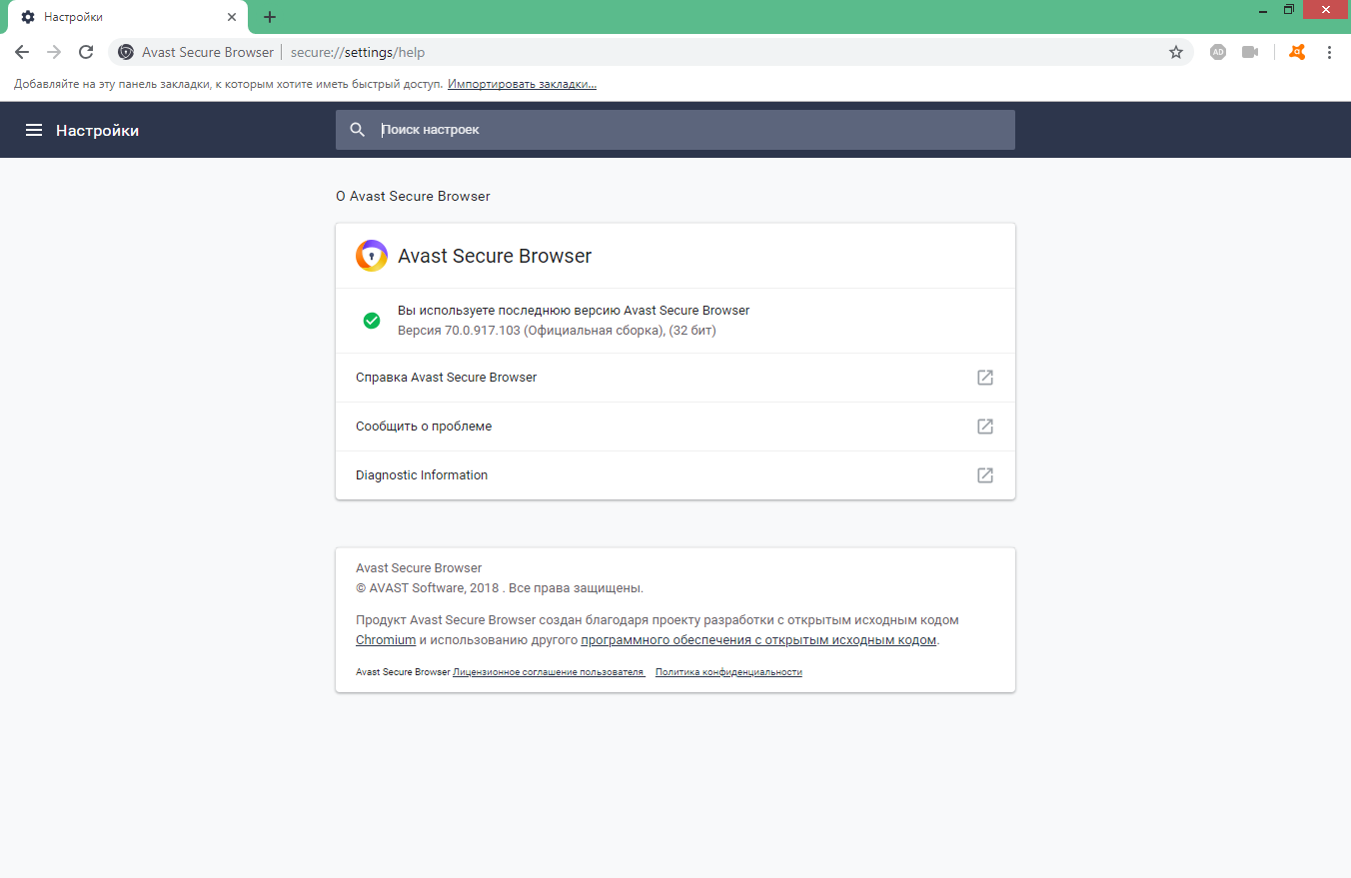Image resolution: width=1351 pixels, height=878 pixels.
Task: Open the Chromium project link
Action: click(x=386, y=640)
